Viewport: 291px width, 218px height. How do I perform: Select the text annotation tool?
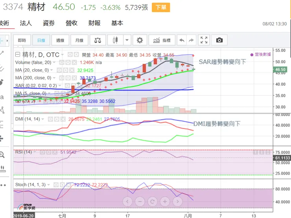tap(2, 97)
